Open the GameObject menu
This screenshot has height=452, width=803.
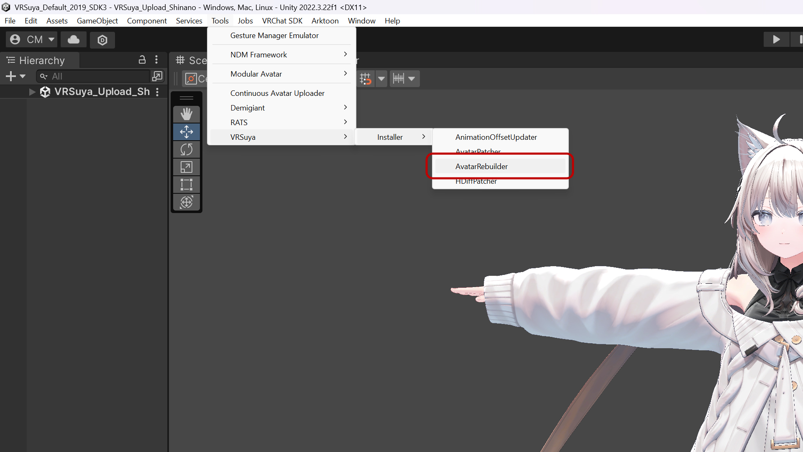pyautogui.click(x=97, y=21)
